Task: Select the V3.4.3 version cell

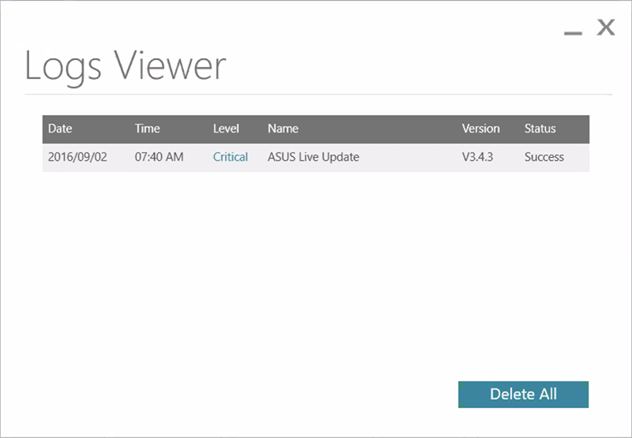Action: pyautogui.click(x=477, y=156)
